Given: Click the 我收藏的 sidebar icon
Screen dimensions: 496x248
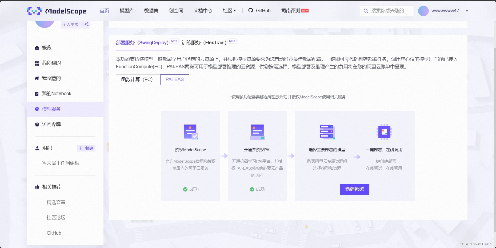Looking at the screenshot, I should [x=37, y=78].
